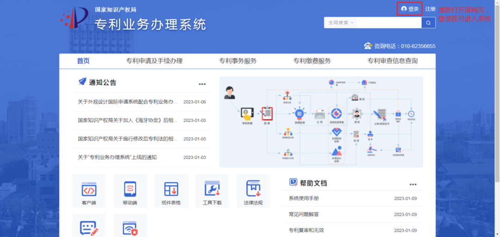Select the 首页 navigation tab
The image size is (500, 237).
83,61
